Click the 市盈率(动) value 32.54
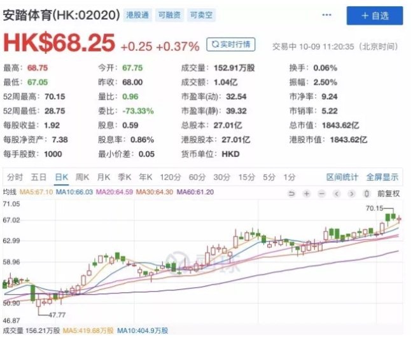The height and width of the screenshot is (338, 420). coord(236,97)
